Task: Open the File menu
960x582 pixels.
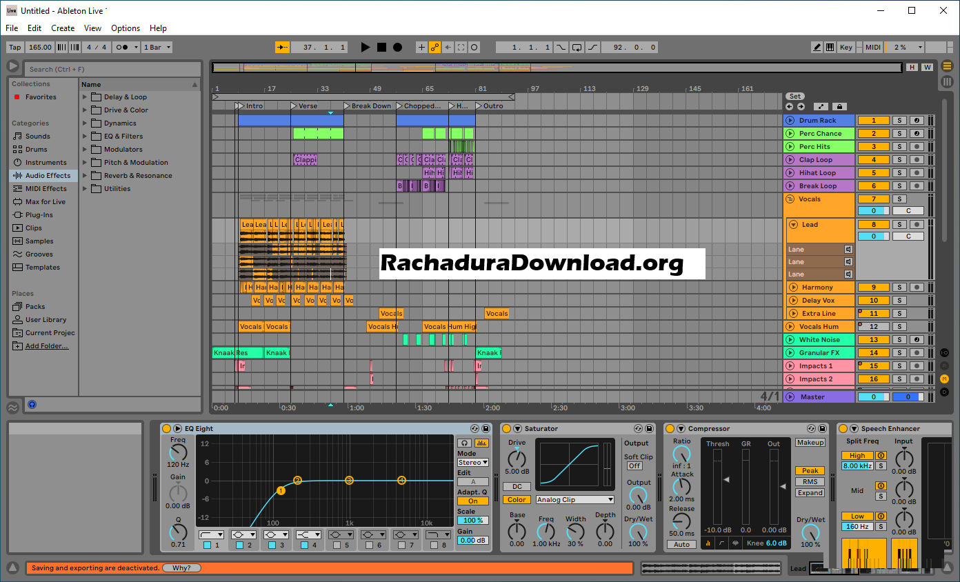Action: tap(12, 28)
